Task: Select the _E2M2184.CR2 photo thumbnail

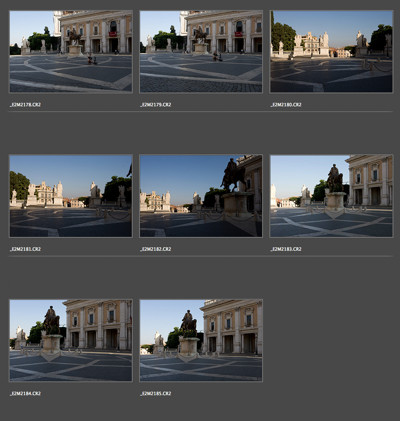Action: [x=71, y=341]
